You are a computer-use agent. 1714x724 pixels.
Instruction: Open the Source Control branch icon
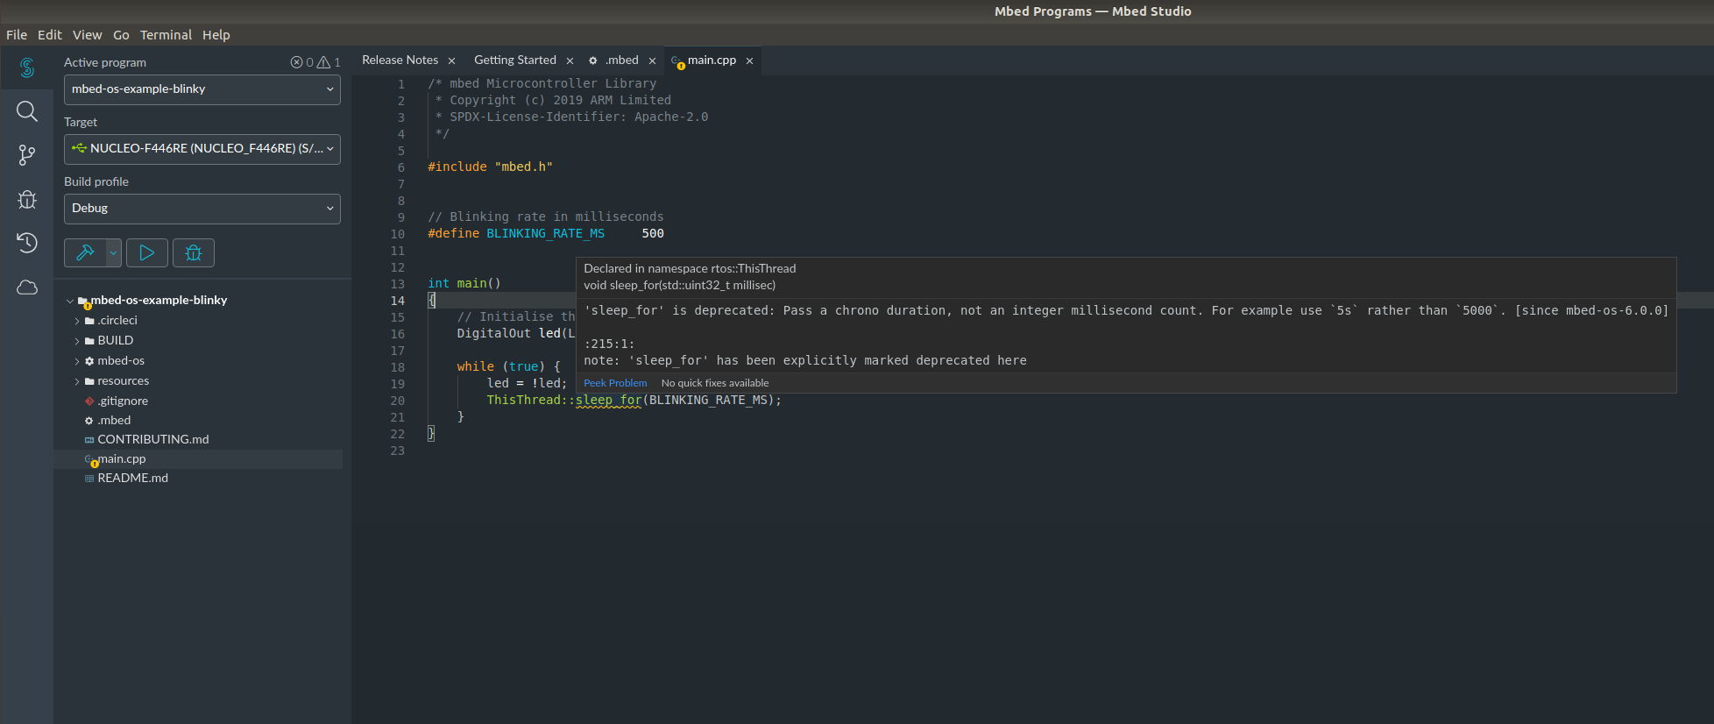point(27,155)
